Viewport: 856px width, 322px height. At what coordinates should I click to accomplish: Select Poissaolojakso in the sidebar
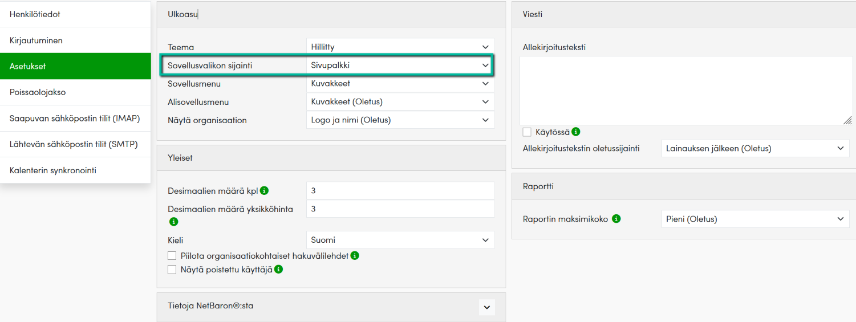click(x=75, y=92)
